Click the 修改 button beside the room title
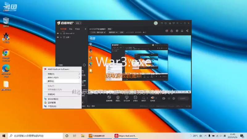 110,29
